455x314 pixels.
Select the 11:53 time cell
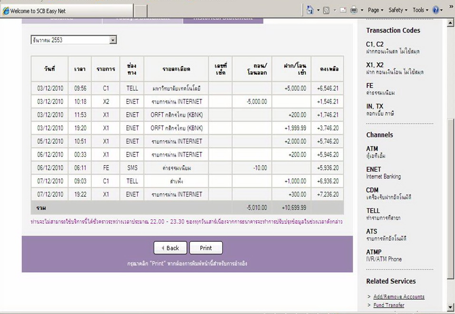click(80, 115)
